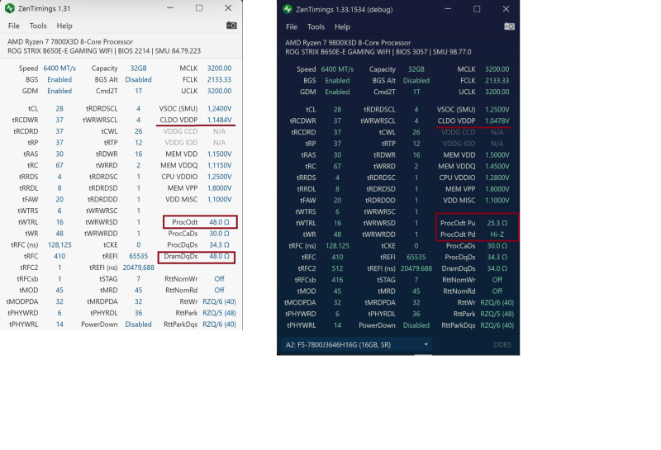Click the 1,1484V CLDO VDDP value in light window
The width and height of the screenshot is (661, 450).
click(x=219, y=120)
